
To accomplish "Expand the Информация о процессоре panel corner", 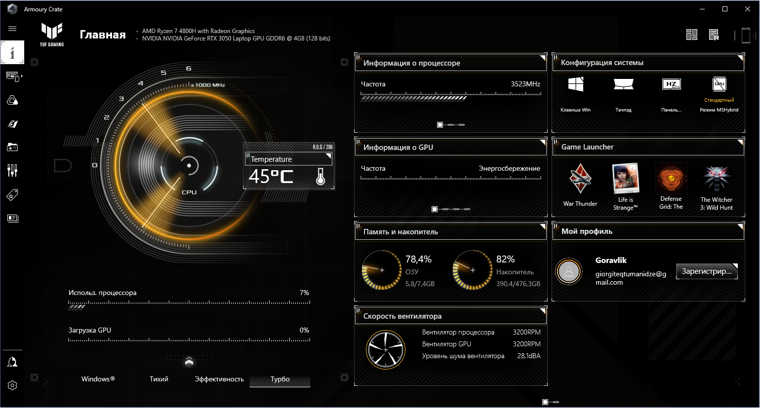I will [x=542, y=58].
